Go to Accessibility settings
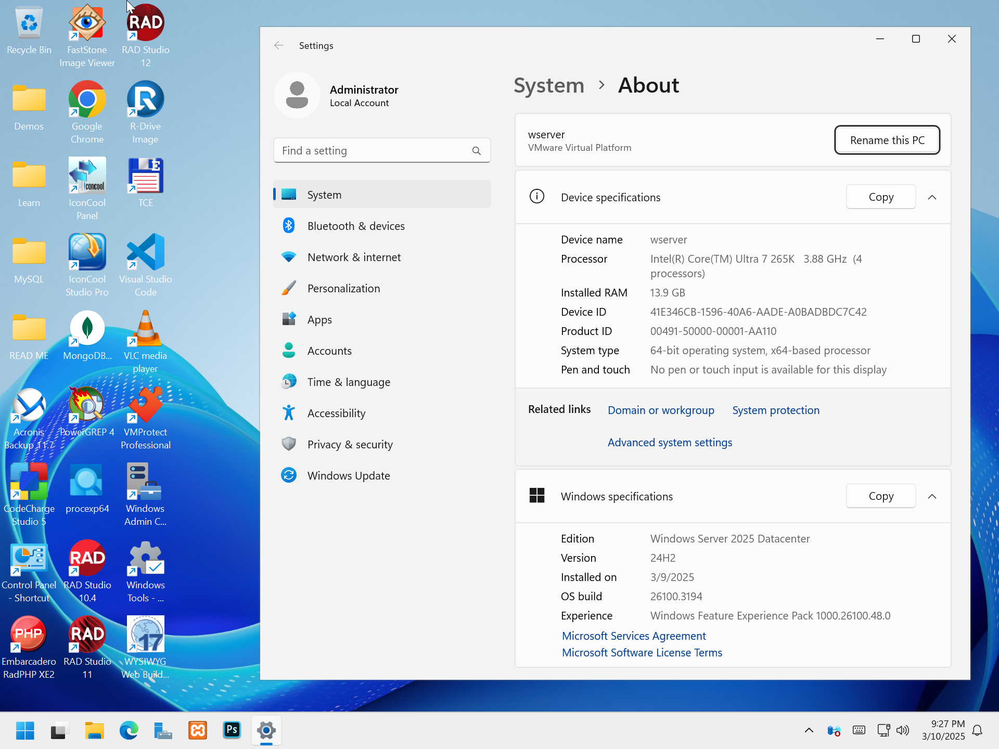The image size is (999, 749). point(382,413)
